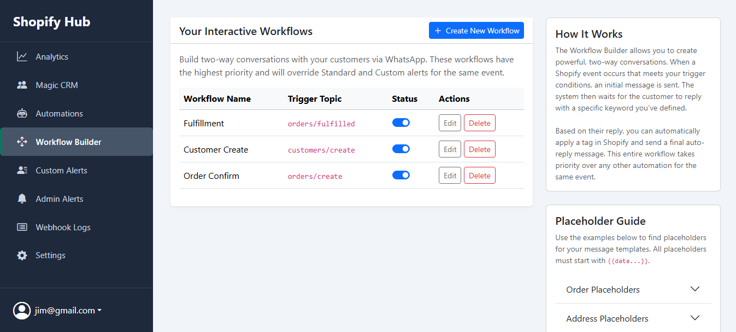Click the Actions column header
This screenshot has height=332, width=736.
click(x=454, y=99)
